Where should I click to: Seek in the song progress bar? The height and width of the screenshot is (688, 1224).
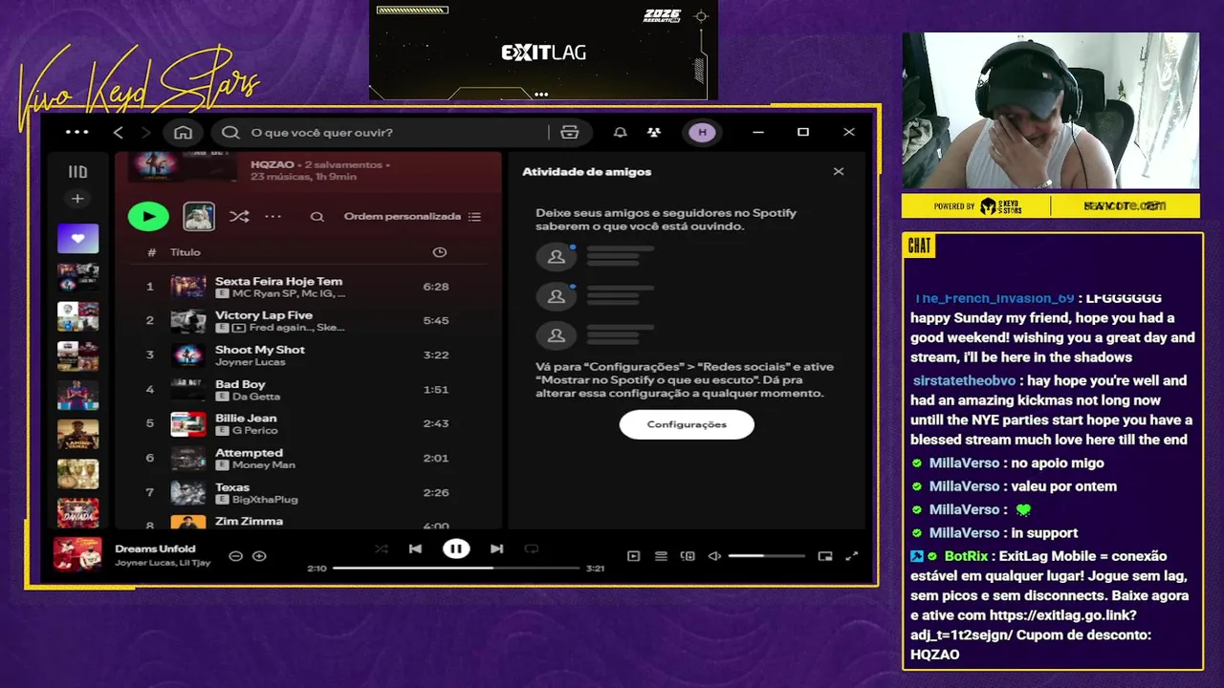point(456,568)
